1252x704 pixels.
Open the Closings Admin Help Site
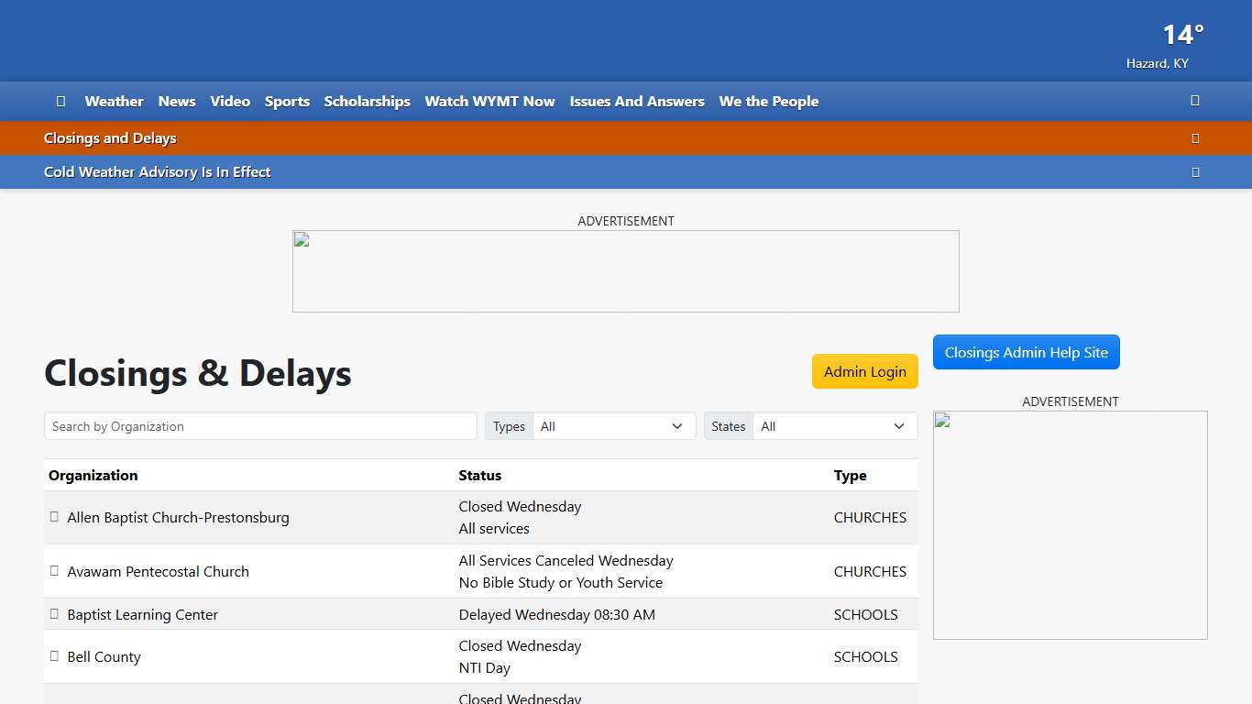(1026, 353)
